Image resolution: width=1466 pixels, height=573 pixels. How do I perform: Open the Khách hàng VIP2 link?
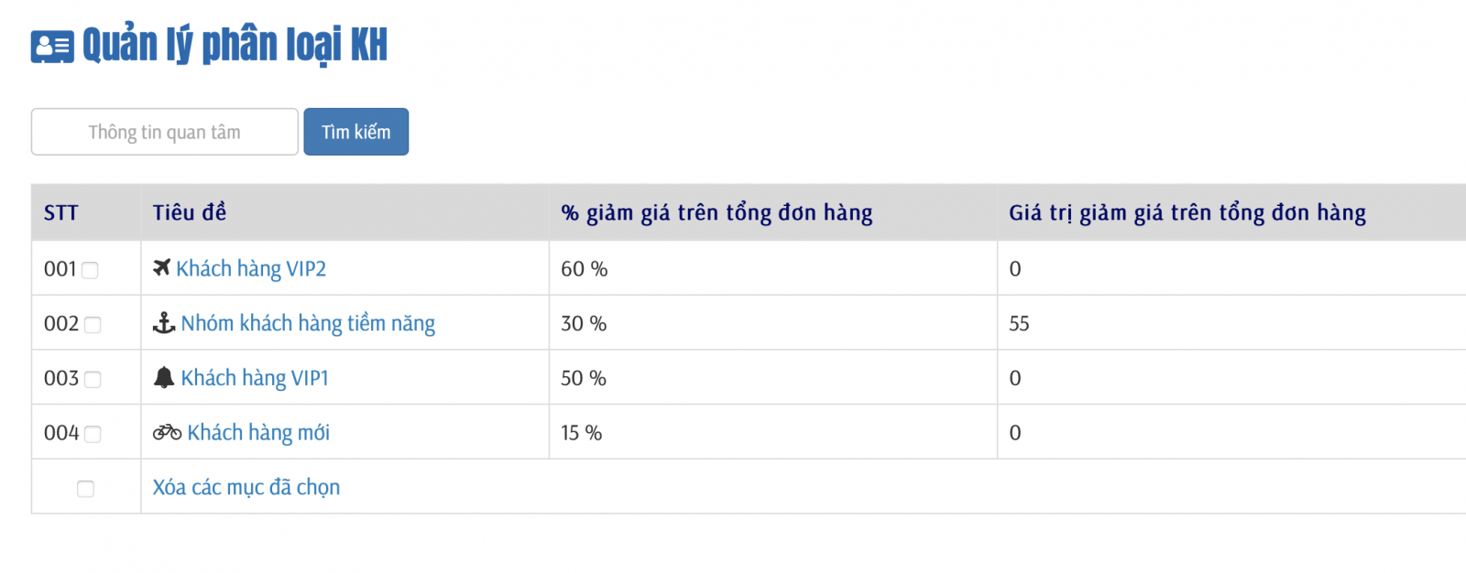(x=251, y=268)
